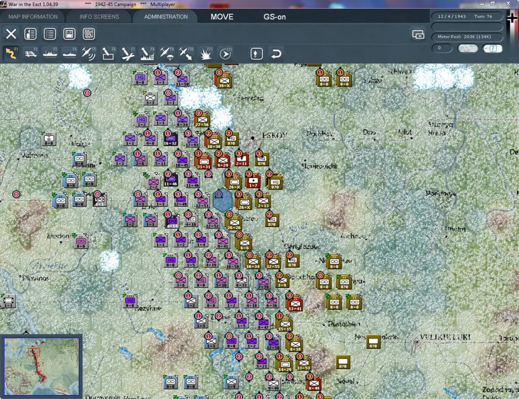This screenshot has height=399, width=519.
Task: Click the Motor Pool 203K (134K) field
Action: point(467,37)
